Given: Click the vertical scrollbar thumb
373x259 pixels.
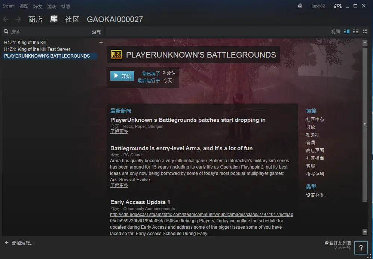Looking at the screenshot, I should pos(365,124).
